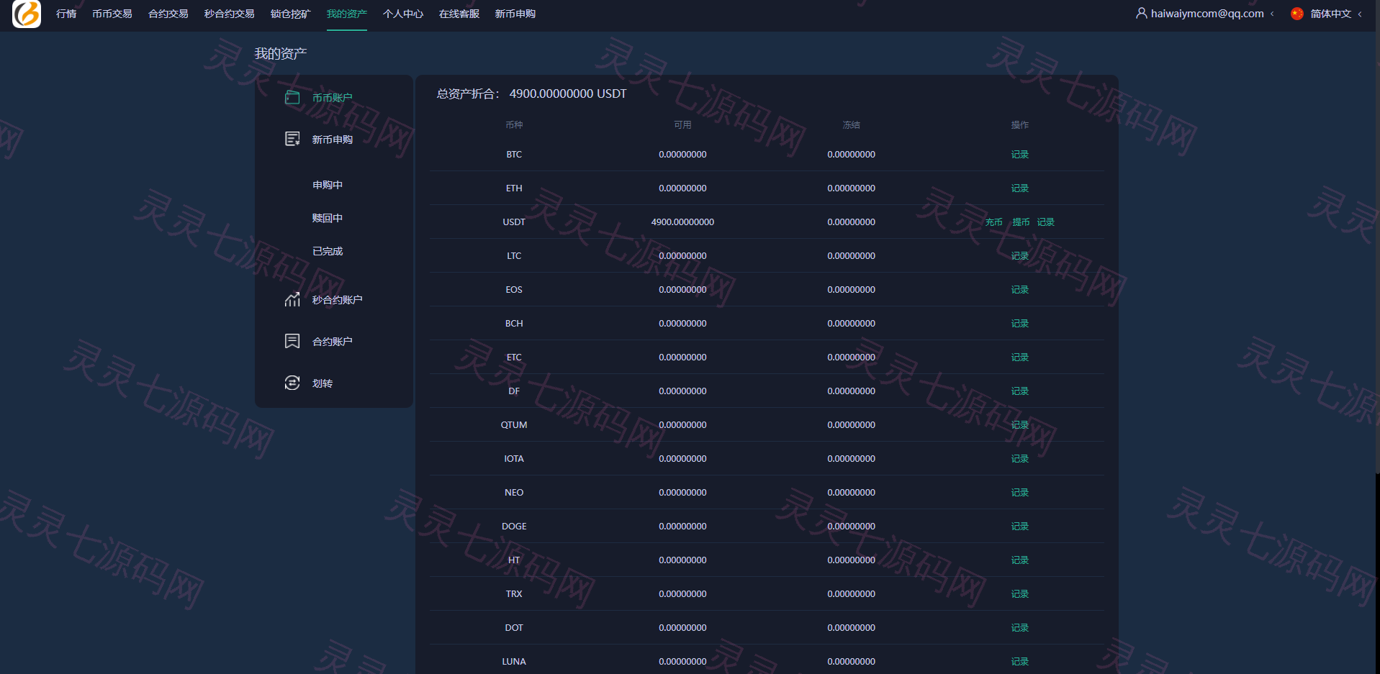Go to 合约交易 in the top menu
Image resolution: width=1380 pixels, height=674 pixels.
click(168, 14)
